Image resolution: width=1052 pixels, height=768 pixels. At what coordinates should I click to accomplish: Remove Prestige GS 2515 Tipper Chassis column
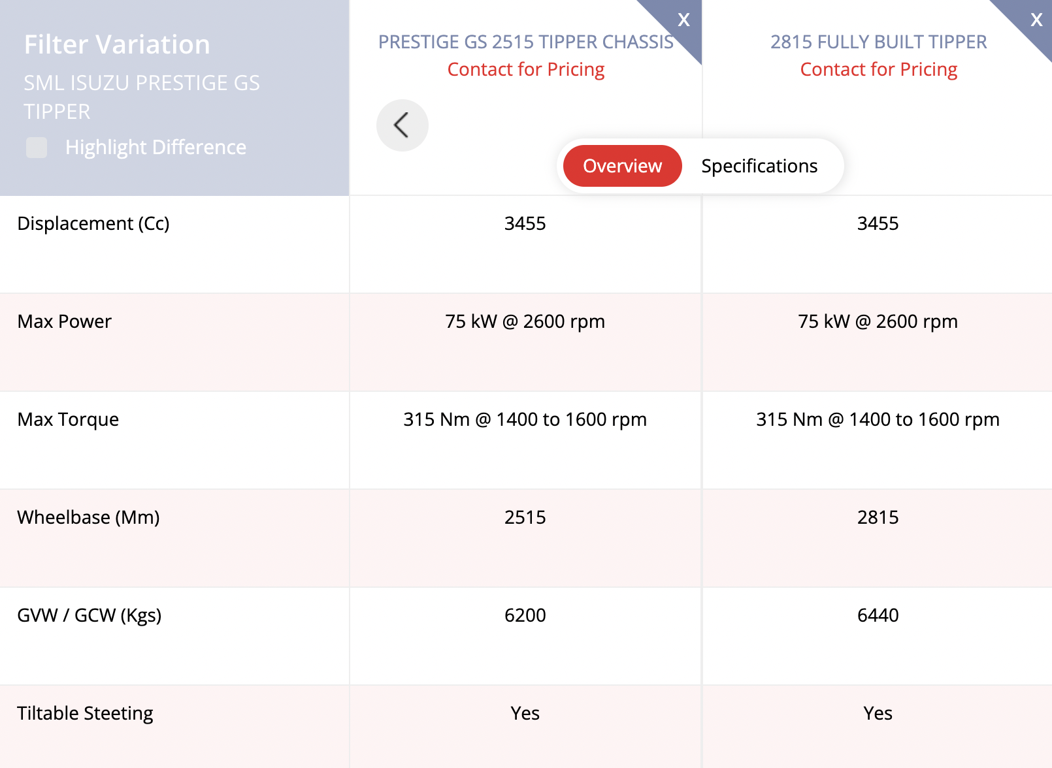pyautogui.click(x=683, y=20)
